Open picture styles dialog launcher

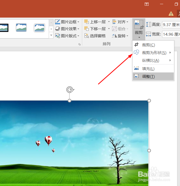(79, 44)
